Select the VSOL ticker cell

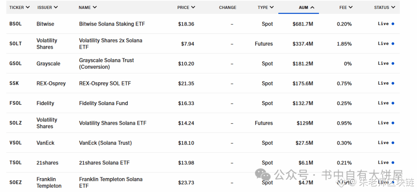pos(15,143)
